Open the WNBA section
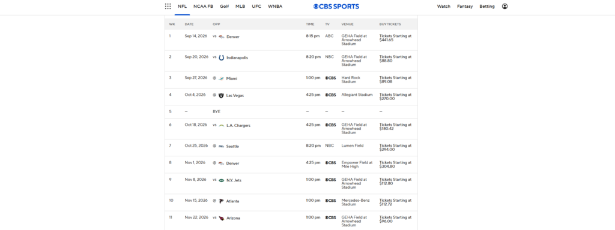 point(275,6)
